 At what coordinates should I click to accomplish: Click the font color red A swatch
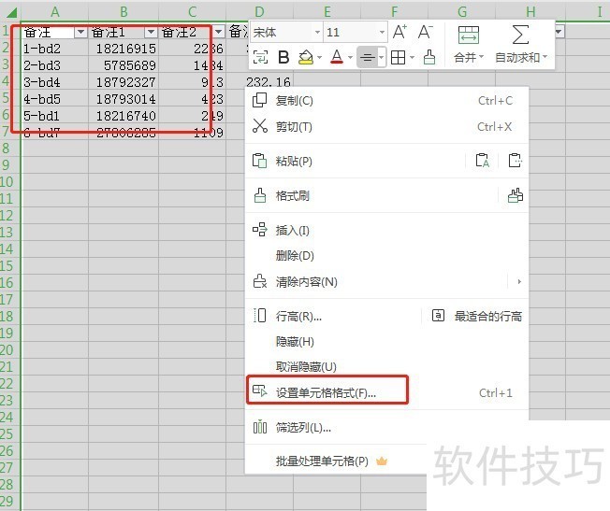click(x=336, y=58)
